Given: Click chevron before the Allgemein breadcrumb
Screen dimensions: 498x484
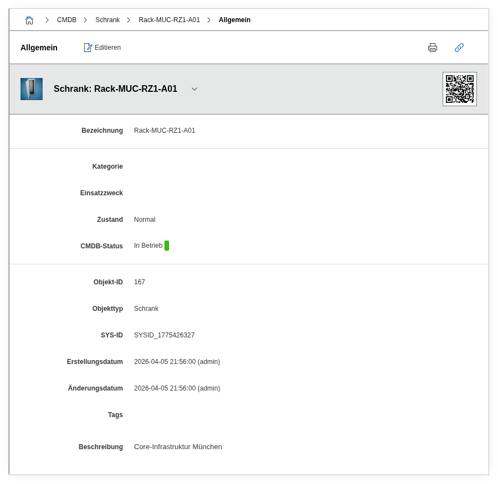Looking at the screenshot, I should 209,20.
